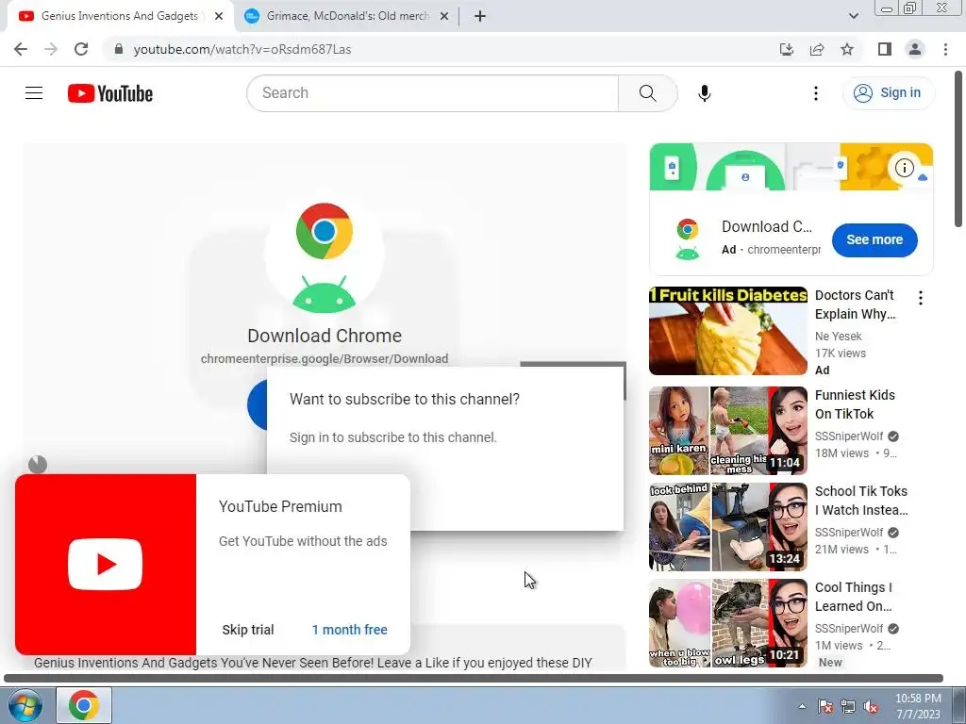
Task: Focus the YouTube search field
Action: pyautogui.click(x=432, y=93)
